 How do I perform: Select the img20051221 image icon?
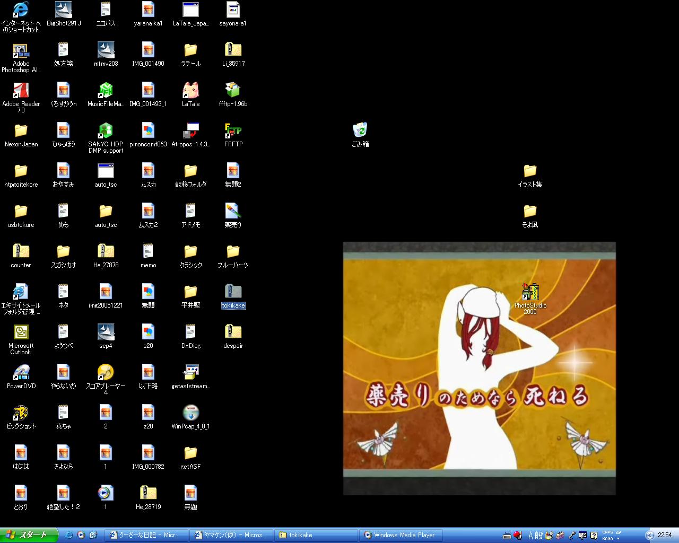[106, 296]
